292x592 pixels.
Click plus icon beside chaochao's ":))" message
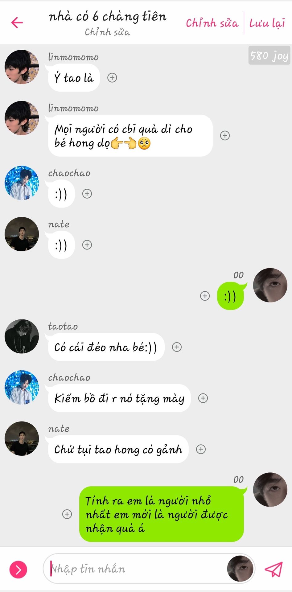click(87, 194)
